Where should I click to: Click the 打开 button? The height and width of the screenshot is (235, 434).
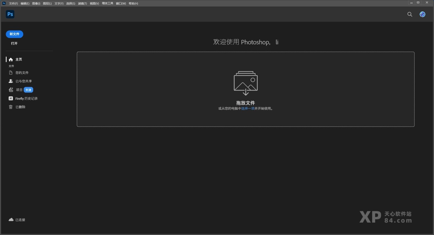pyautogui.click(x=14, y=43)
